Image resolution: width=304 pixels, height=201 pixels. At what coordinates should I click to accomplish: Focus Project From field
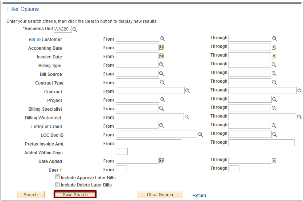pyautogui.click(x=137, y=99)
